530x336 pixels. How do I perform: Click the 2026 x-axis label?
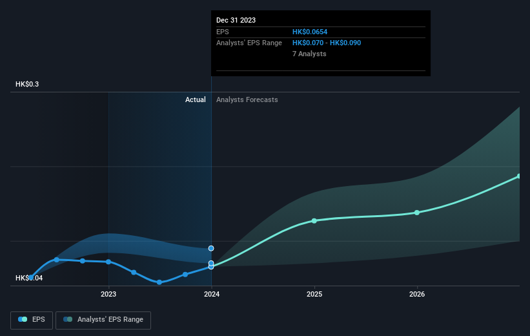click(417, 294)
